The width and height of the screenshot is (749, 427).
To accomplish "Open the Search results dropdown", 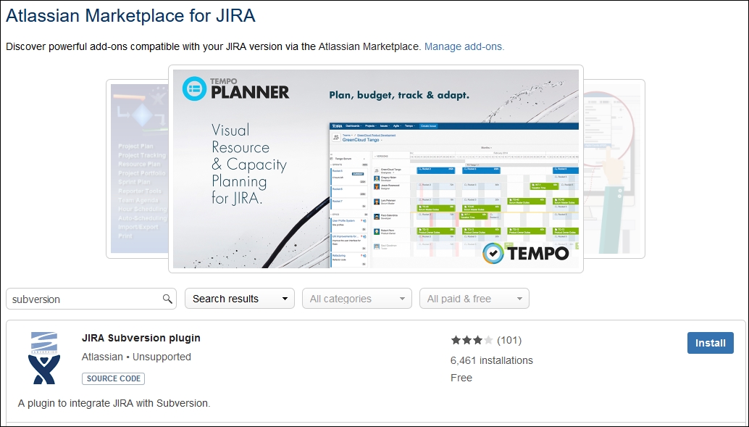I will click(x=240, y=299).
